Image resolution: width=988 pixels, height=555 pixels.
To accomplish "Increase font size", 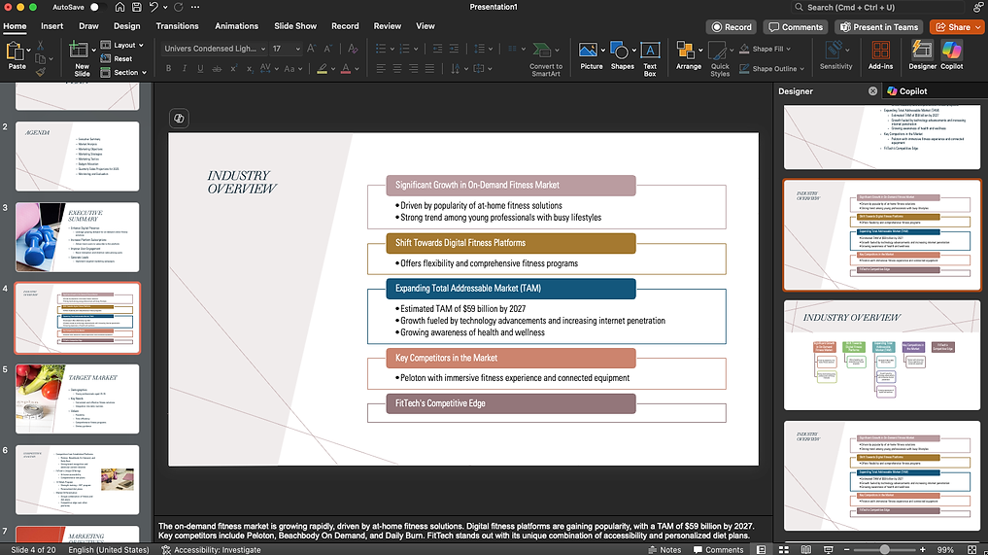I will point(311,48).
